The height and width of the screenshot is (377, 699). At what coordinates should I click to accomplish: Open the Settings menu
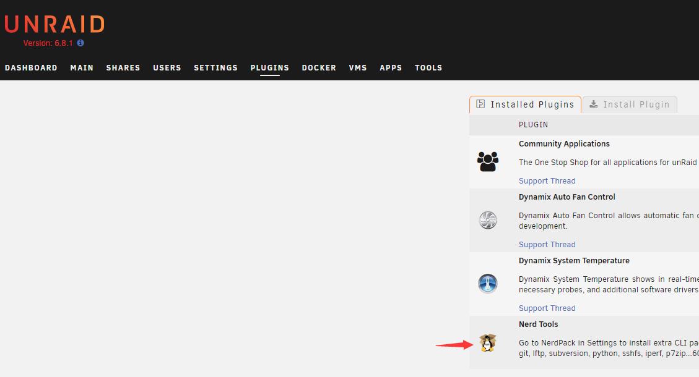click(x=215, y=67)
